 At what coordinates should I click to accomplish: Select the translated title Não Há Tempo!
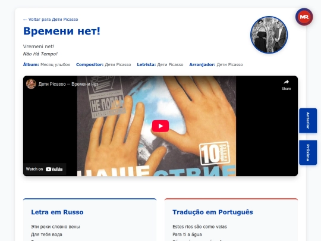pos(40,54)
